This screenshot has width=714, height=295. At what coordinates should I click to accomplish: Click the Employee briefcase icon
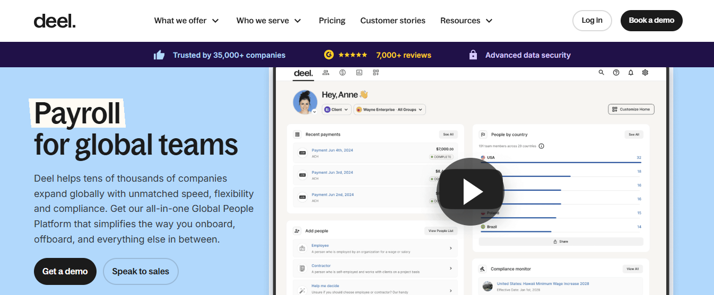pyautogui.click(x=302, y=248)
